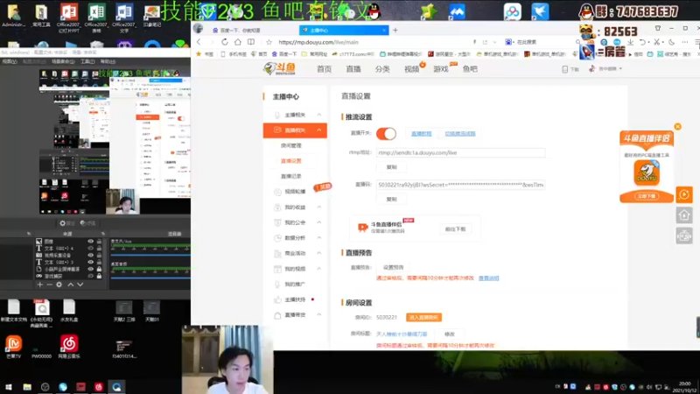Toggle lock on 视频采集设备 source
Image resolution: width=700 pixels, height=394 pixels.
99,255
